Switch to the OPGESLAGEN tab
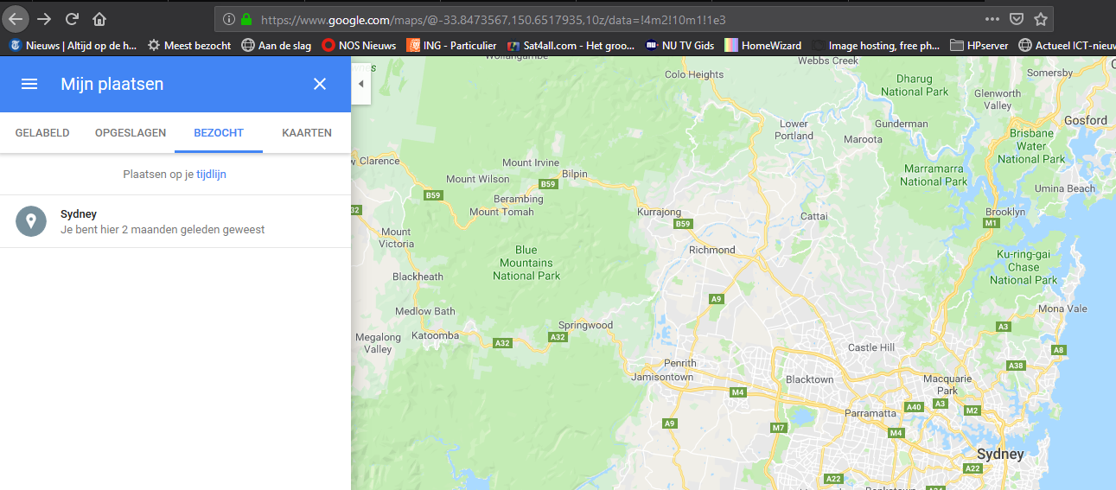The image size is (1116, 490). click(131, 133)
